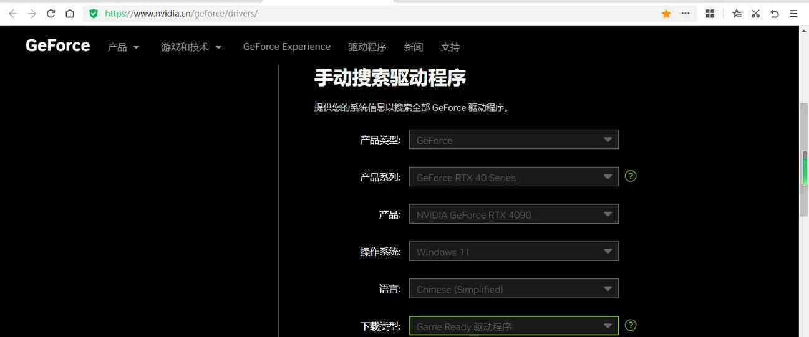Expand the 产品 navigation menu
Viewport: 809px width, 337px height.
point(124,47)
